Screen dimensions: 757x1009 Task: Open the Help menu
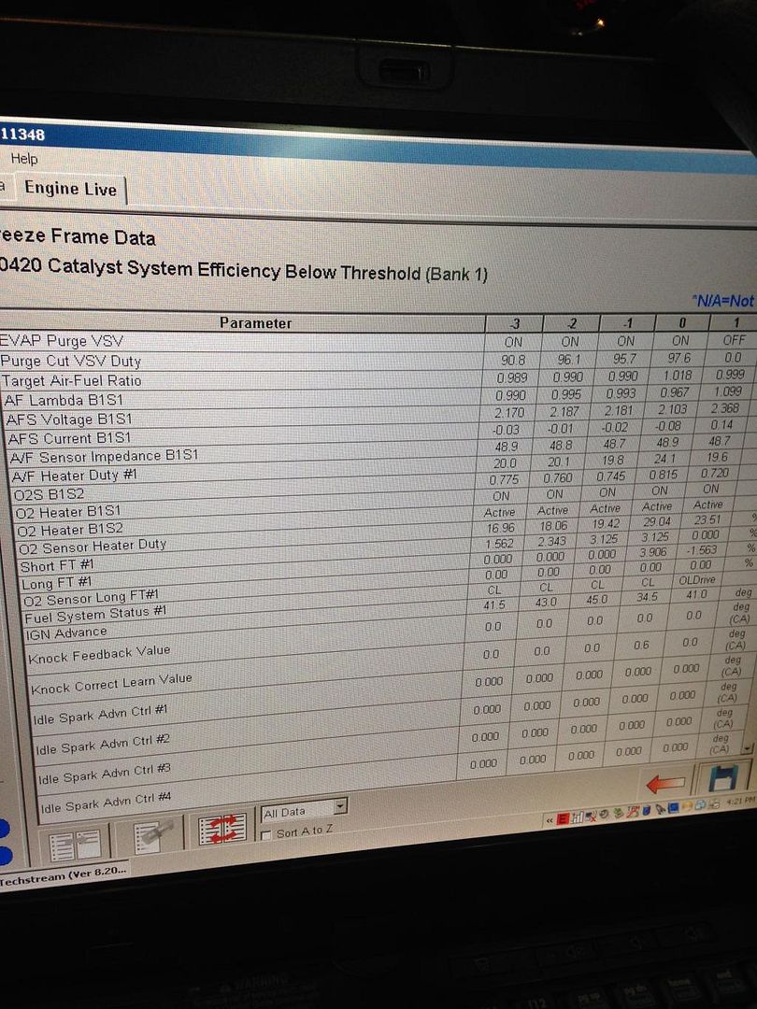[x=24, y=159]
